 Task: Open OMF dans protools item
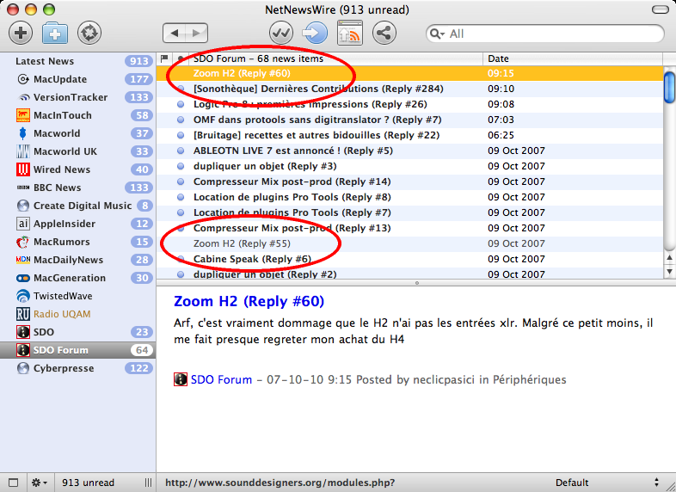[409, 120]
